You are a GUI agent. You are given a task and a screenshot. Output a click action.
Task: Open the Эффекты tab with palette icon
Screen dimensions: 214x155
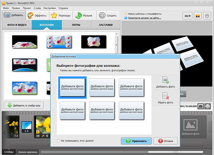point(37,15)
